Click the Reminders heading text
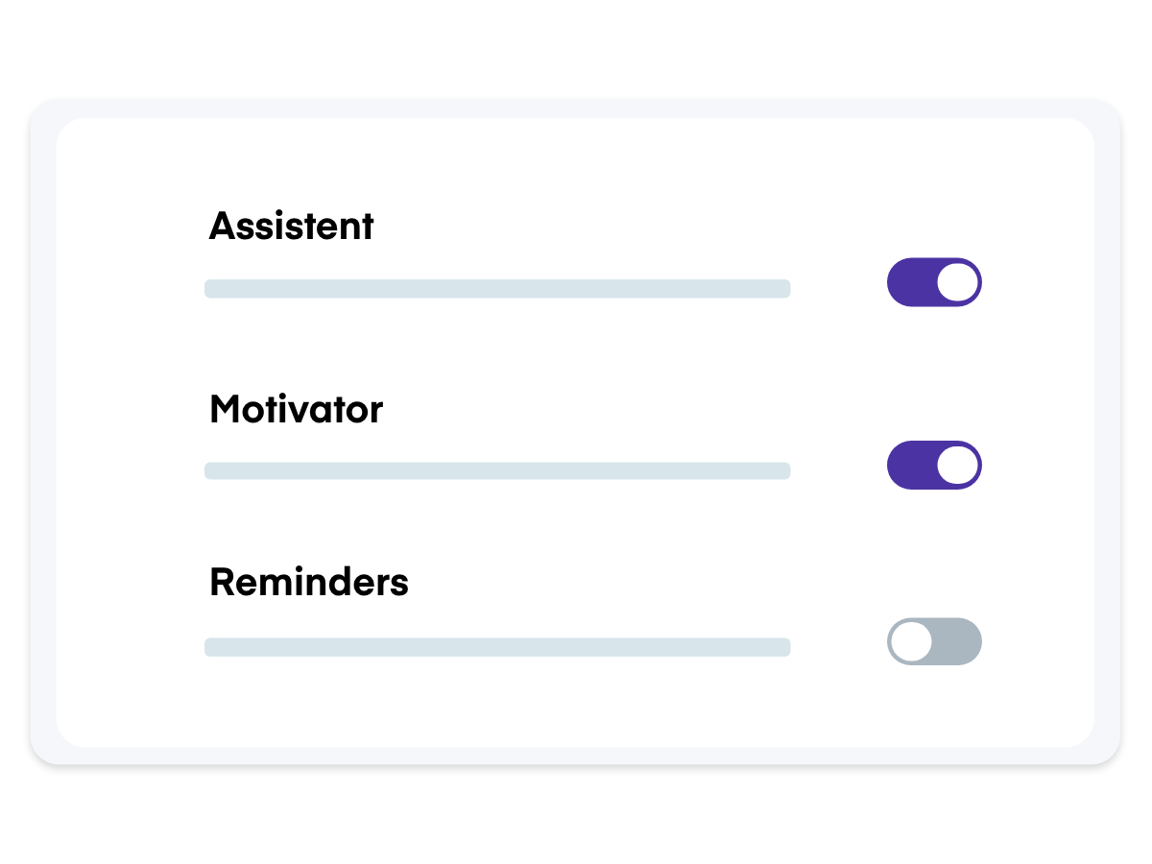 pos(308,583)
